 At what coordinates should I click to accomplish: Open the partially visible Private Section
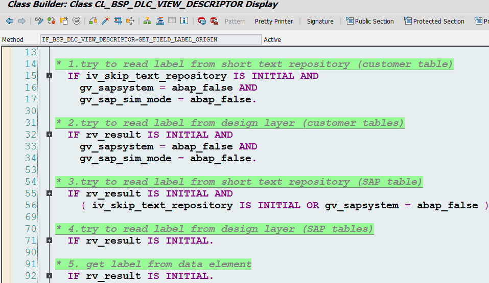pos(481,21)
